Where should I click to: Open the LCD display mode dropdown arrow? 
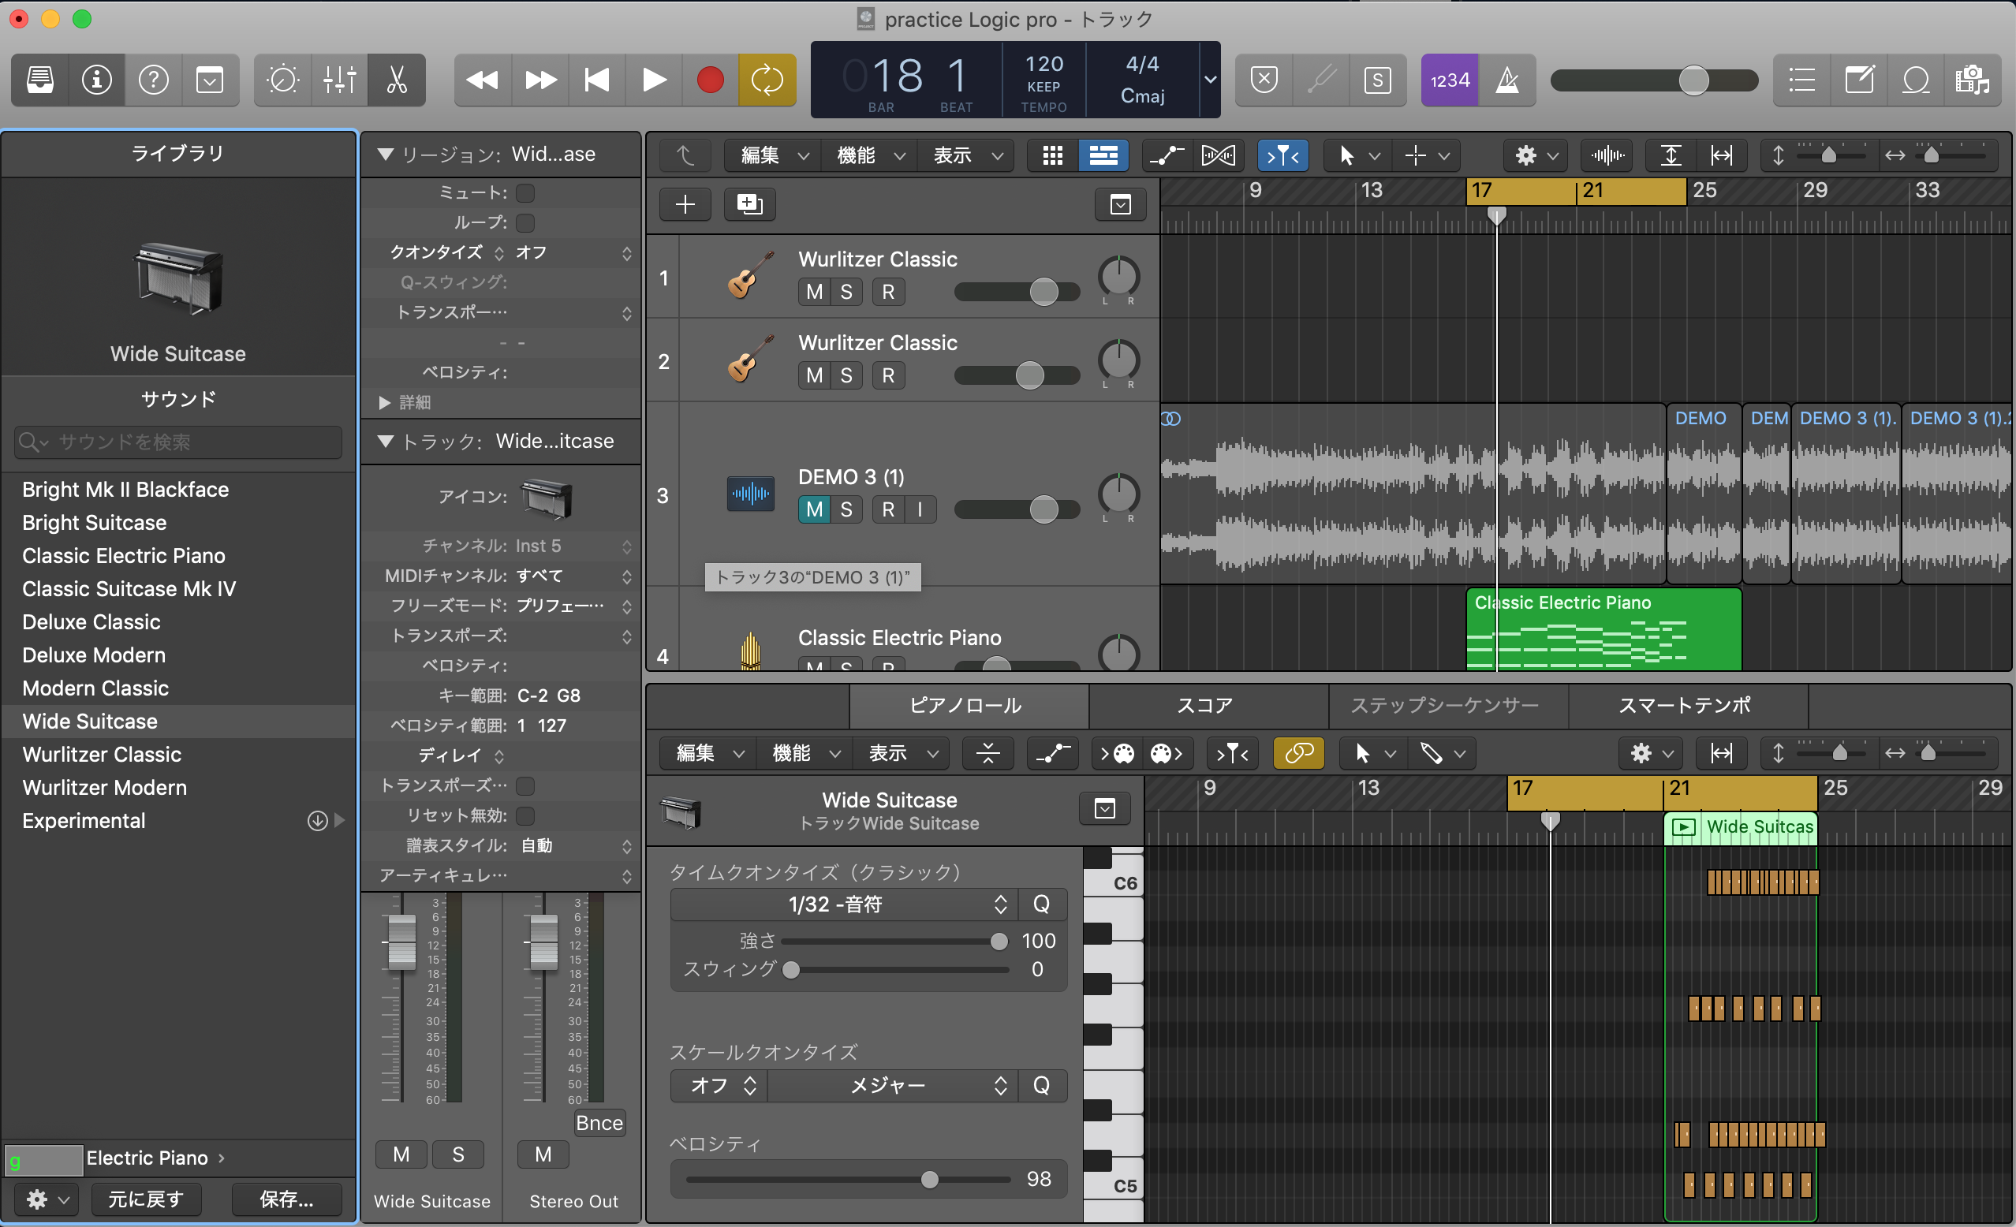click(x=1210, y=80)
